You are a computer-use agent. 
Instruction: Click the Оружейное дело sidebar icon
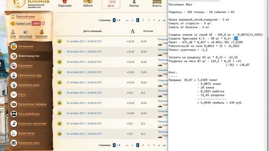click(x=13, y=85)
